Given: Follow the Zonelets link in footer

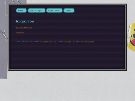Looking at the screenshot, I should click(67, 42).
